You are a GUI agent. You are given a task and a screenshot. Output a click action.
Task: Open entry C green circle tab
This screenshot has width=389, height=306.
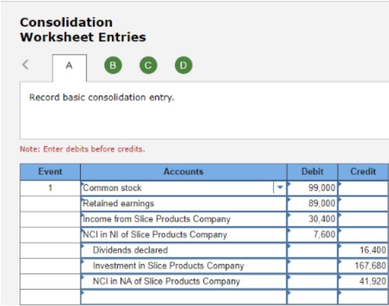point(148,65)
